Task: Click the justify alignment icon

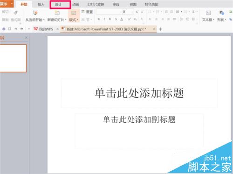Action: pyautogui.click(x=169, y=19)
